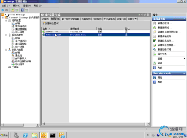
Task: Click 新建日志规则 action icon
Action: (x=155, y=41)
